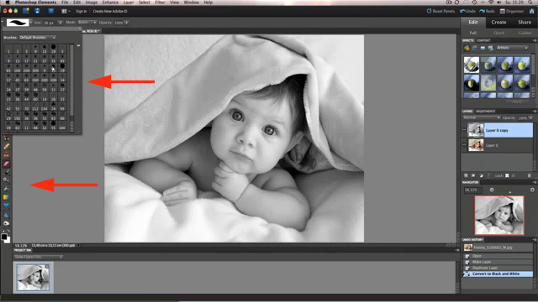Select the Brush tool in toolbox
Image resolution: width=538 pixels, height=302 pixels.
6,172
